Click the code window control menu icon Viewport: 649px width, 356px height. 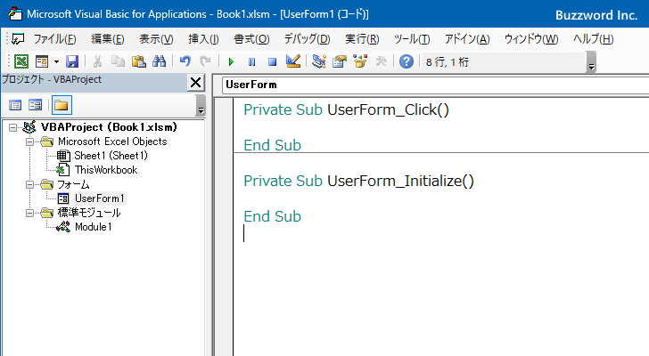18,39
